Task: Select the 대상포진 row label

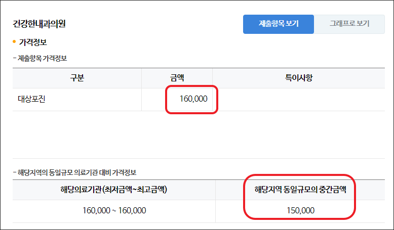Action: 31,99
